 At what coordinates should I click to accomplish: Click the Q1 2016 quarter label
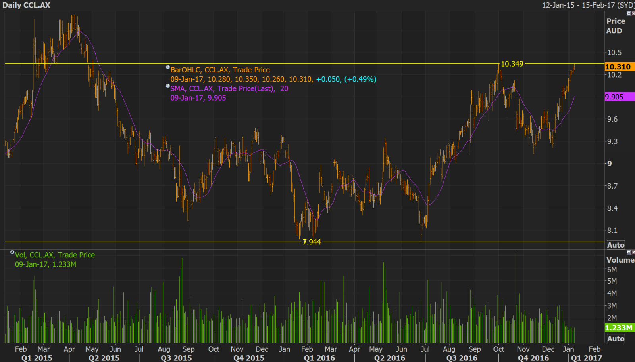click(319, 358)
